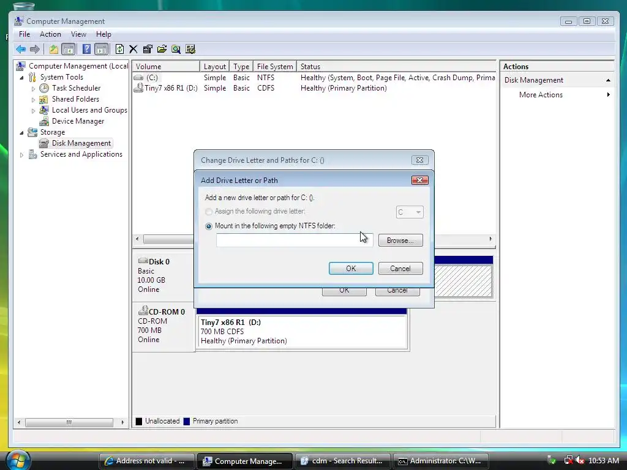Select the (C:) volume row

tap(314, 78)
